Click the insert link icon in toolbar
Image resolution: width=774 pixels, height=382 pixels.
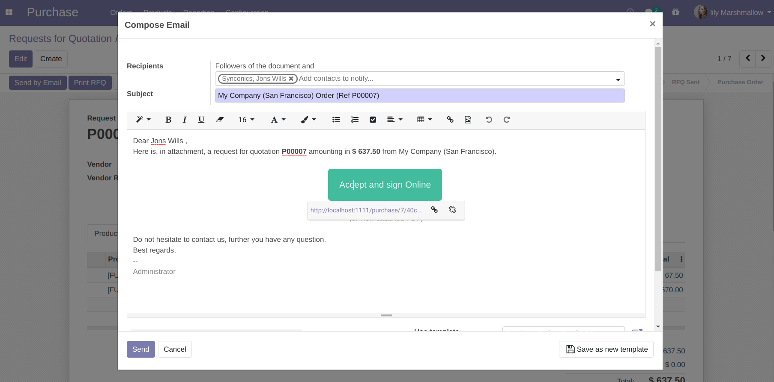450,120
